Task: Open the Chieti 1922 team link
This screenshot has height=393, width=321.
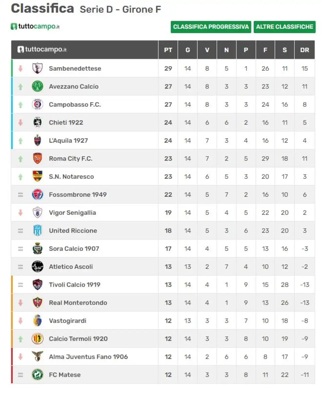Action: click(66, 122)
